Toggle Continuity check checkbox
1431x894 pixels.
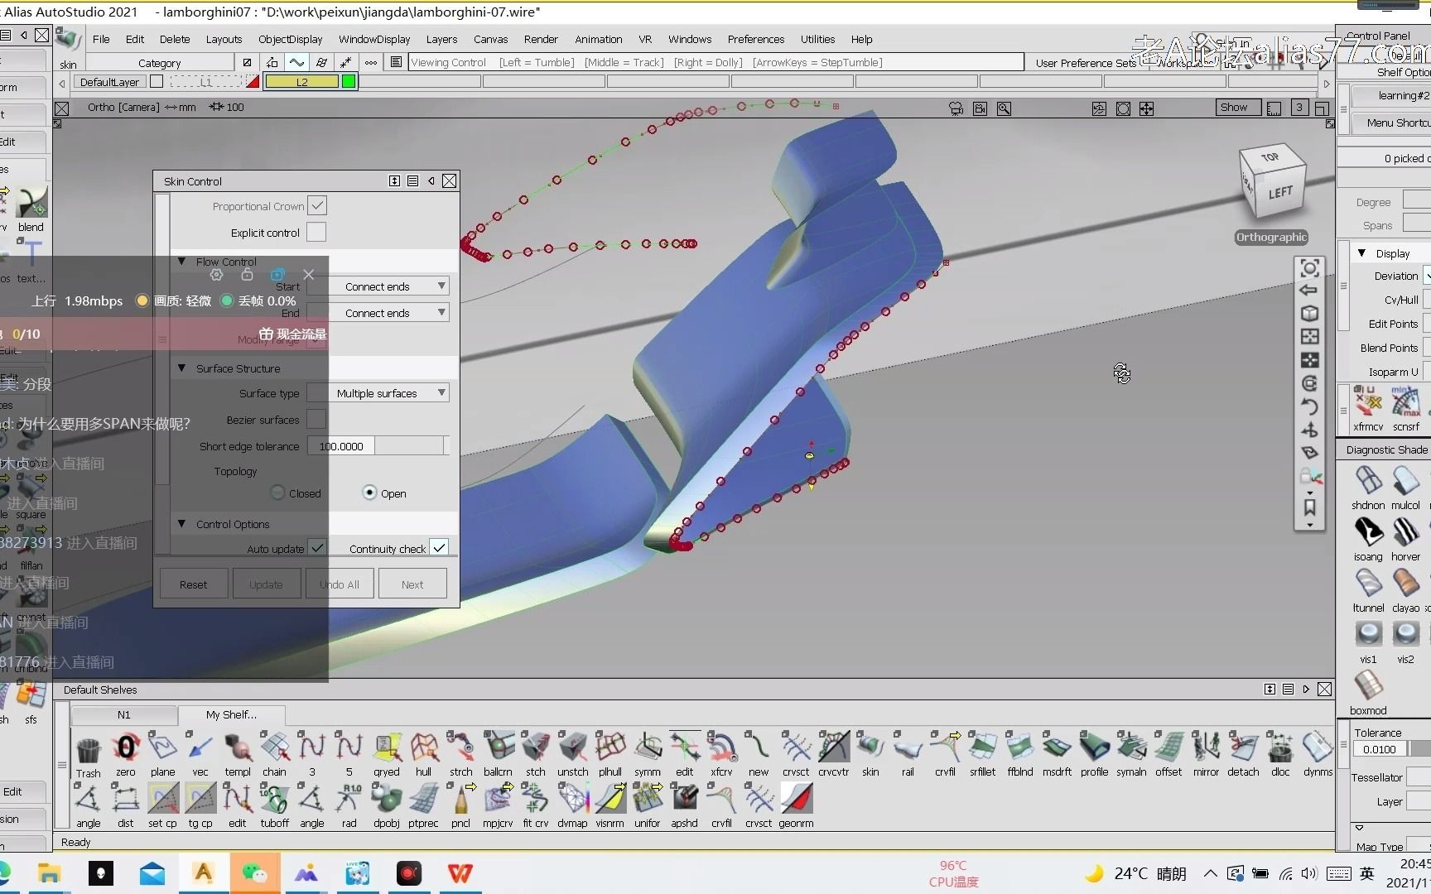tap(439, 548)
